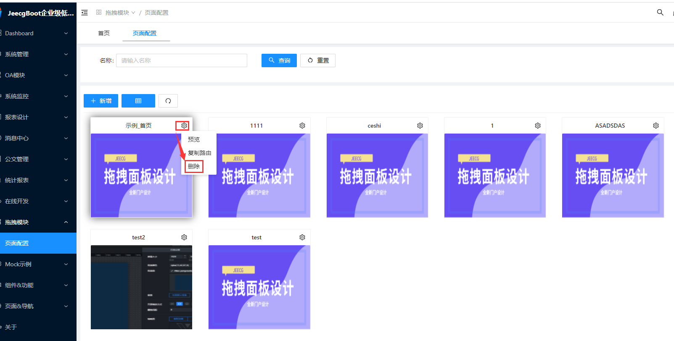The width and height of the screenshot is (674, 341).
Task: Open settings gear on card named 1
Action: [538, 126]
